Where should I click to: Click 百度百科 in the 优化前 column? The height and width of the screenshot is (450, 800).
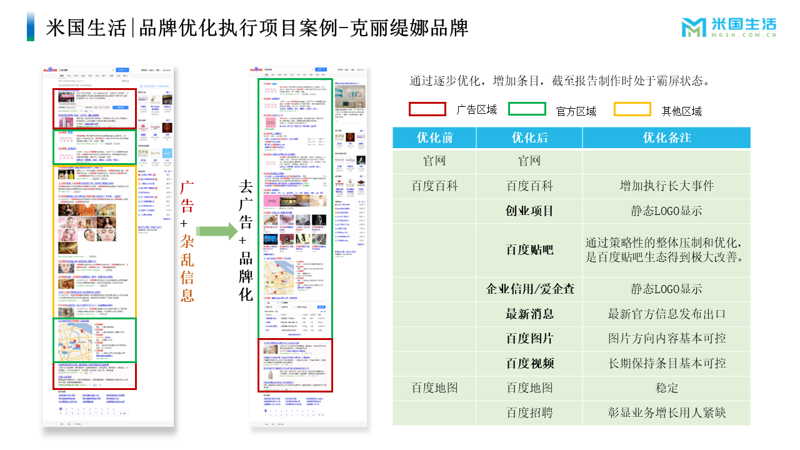[434, 186]
